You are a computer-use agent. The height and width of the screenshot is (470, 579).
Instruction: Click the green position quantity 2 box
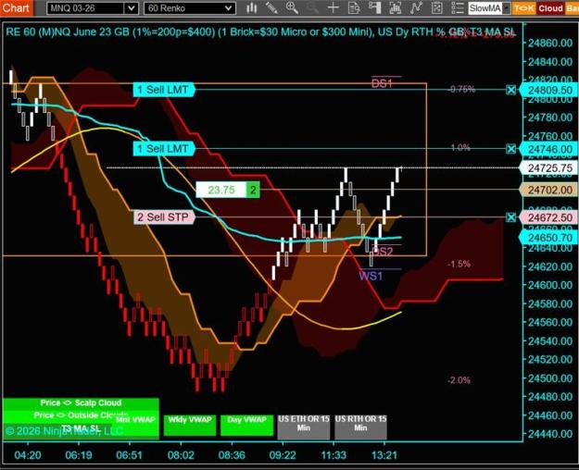coord(253,190)
